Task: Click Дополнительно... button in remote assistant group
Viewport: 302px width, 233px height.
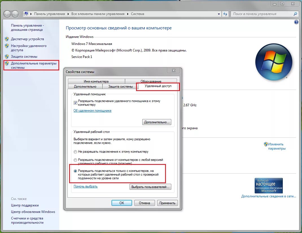Action: tap(157, 122)
